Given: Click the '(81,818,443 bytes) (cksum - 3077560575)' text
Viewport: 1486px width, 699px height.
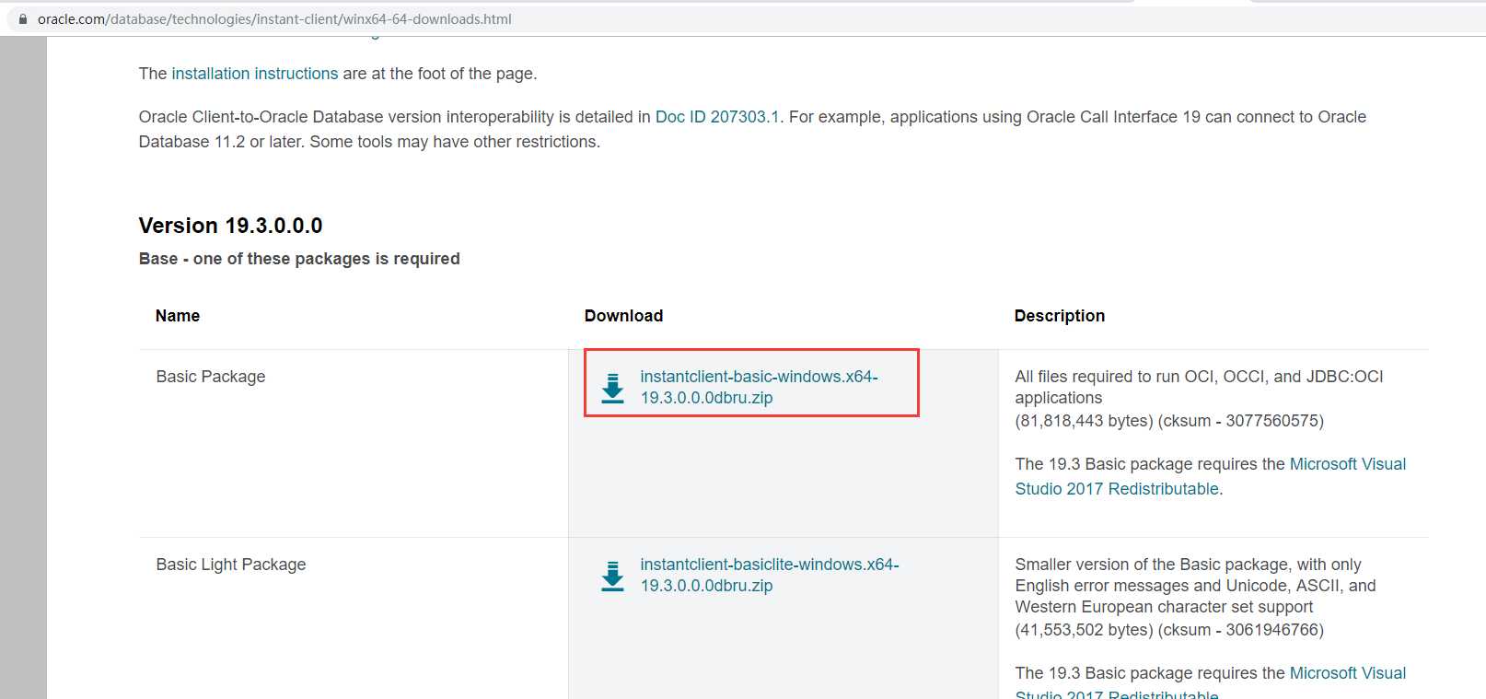Looking at the screenshot, I should pyautogui.click(x=1169, y=421).
